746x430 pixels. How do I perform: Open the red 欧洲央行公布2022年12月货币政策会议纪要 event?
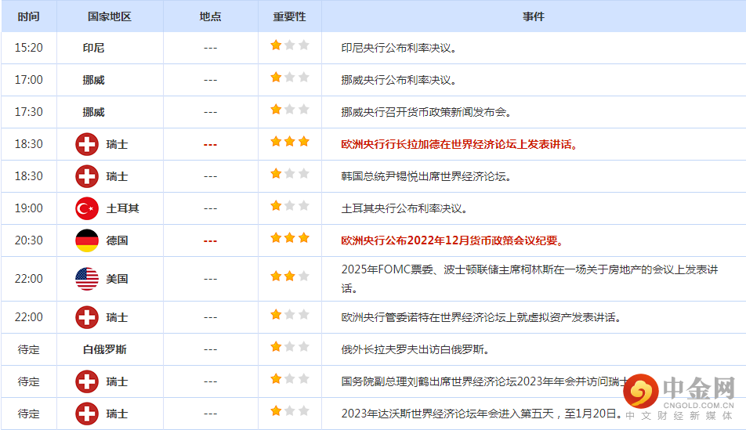(452, 240)
